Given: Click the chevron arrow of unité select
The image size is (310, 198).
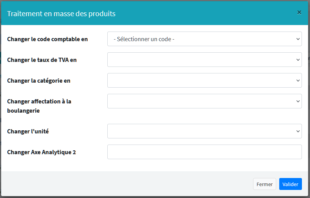Looking at the screenshot, I should pos(298,131).
